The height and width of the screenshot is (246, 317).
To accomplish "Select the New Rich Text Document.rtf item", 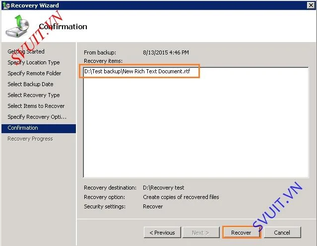I will pos(137,71).
